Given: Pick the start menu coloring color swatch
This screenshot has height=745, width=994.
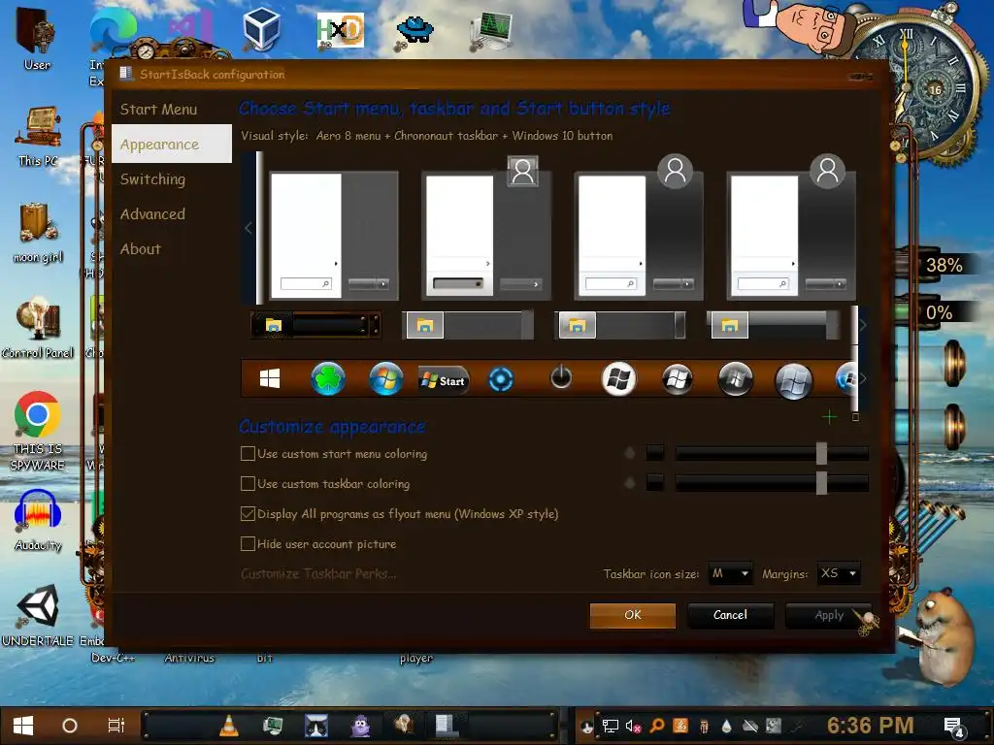Looking at the screenshot, I should point(655,453).
